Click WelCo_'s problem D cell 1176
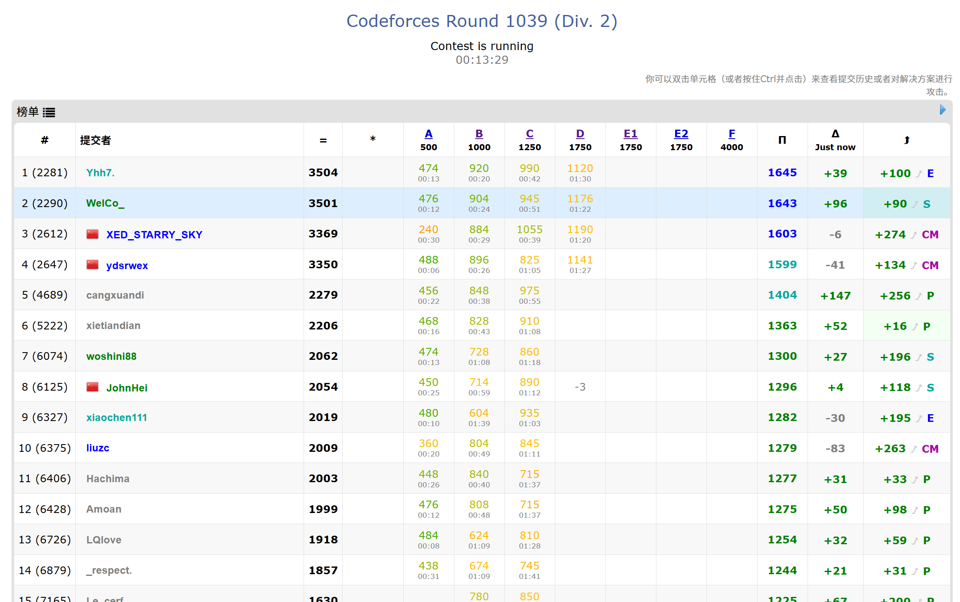 pyautogui.click(x=580, y=203)
